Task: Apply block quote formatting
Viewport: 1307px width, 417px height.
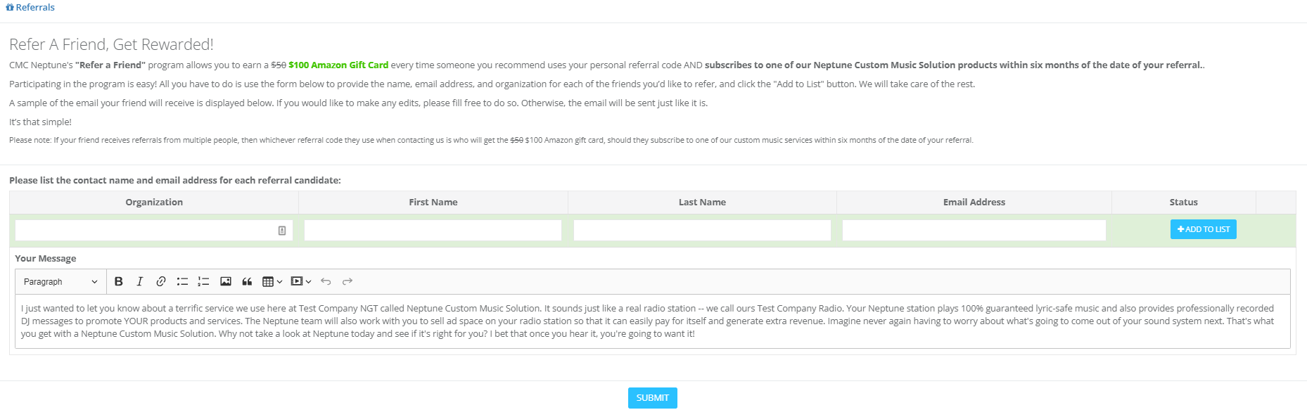Action: [x=247, y=281]
